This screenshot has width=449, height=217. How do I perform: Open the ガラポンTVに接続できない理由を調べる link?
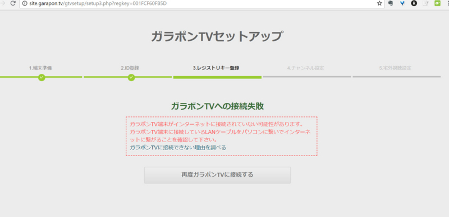(178, 148)
